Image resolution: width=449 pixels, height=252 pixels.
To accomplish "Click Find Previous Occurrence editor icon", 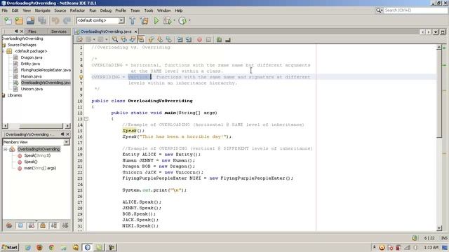I will tap(123, 40).
